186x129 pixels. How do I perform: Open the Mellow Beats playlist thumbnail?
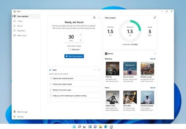[x=113, y=97]
